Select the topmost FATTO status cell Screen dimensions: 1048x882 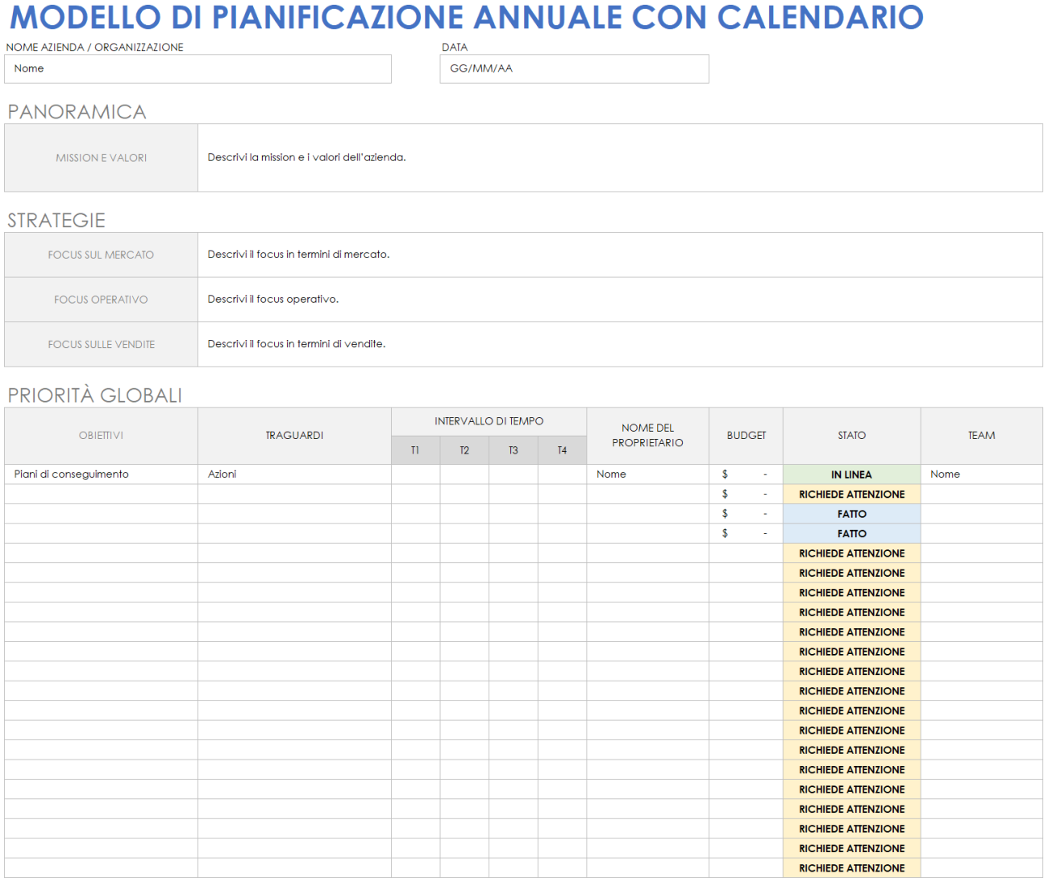click(x=851, y=514)
